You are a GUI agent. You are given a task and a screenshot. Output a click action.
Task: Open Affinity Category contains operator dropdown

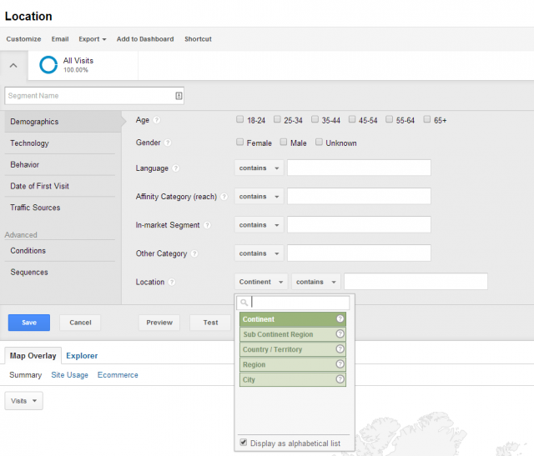point(259,197)
